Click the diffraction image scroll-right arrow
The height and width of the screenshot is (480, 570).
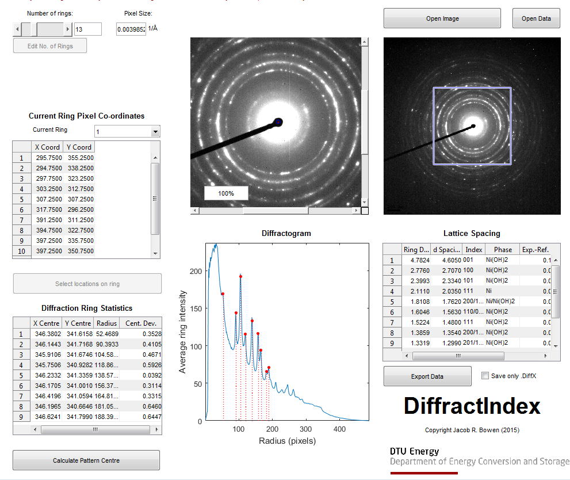click(x=356, y=211)
